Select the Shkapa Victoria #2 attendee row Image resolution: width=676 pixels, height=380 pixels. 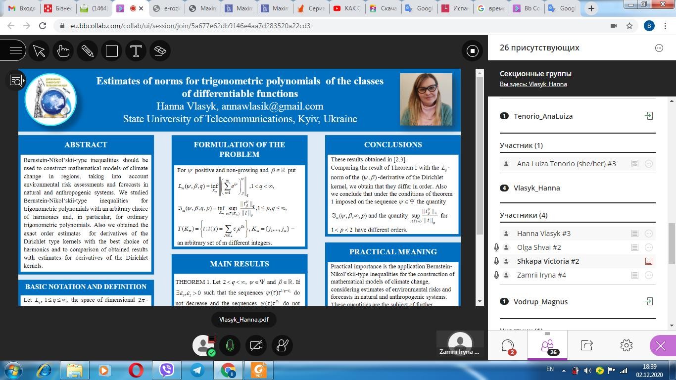[x=578, y=261]
